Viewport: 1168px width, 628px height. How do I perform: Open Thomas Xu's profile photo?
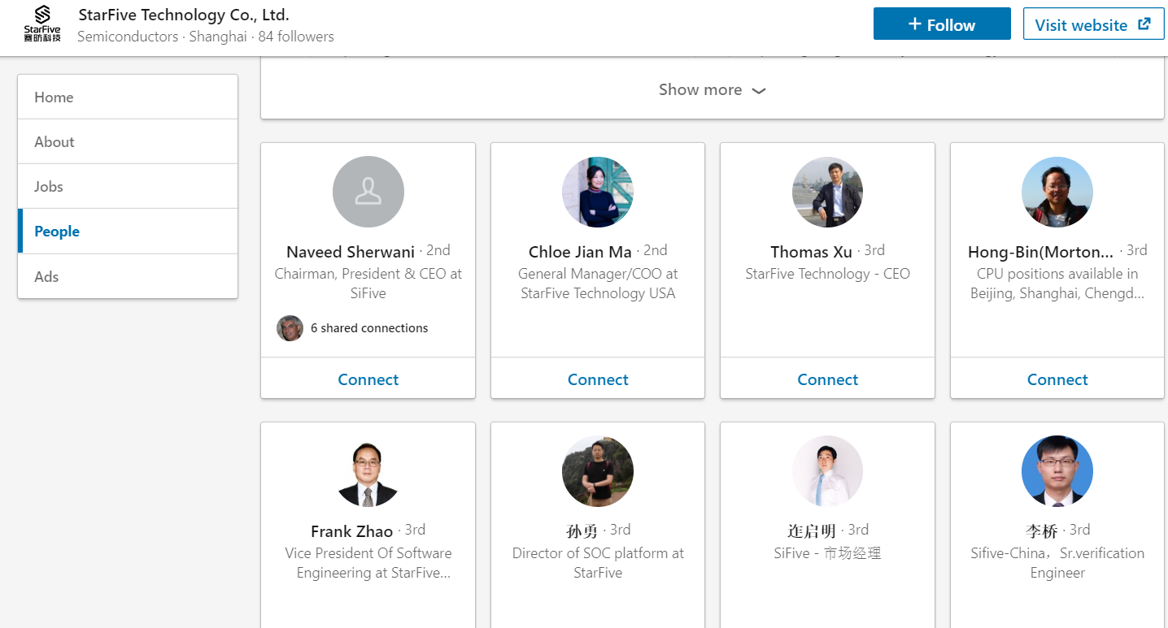pyautogui.click(x=828, y=192)
